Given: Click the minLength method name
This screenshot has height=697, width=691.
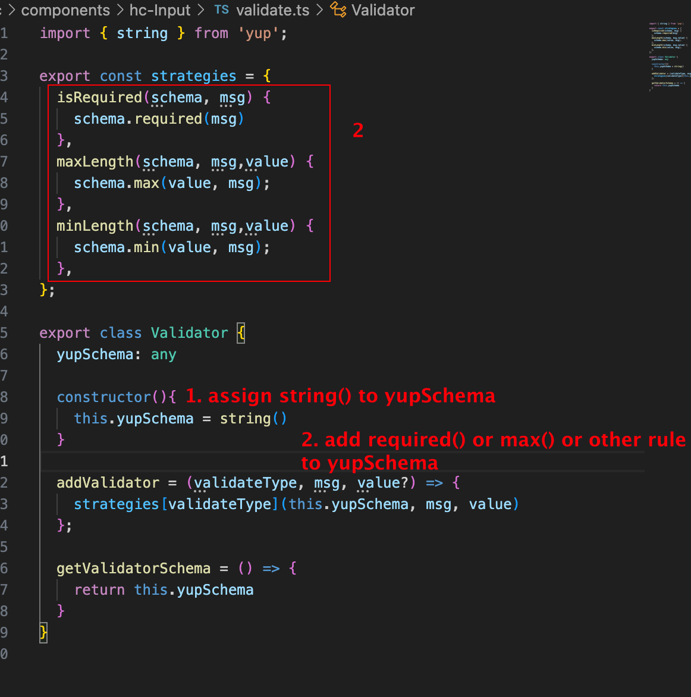Looking at the screenshot, I should tap(95, 226).
